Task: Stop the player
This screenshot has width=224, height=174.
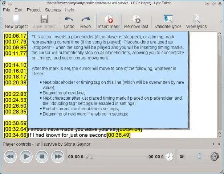Action: click(x=42, y=157)
